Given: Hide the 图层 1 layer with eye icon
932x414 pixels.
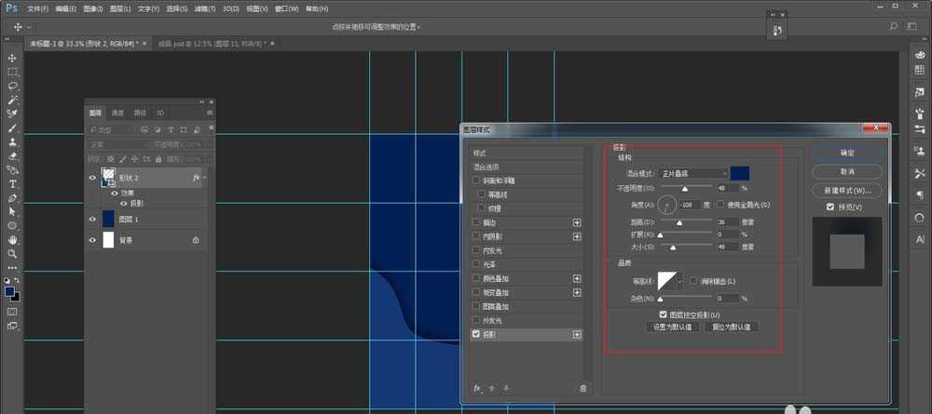Looking at the screenshot, I should (92, 219).
